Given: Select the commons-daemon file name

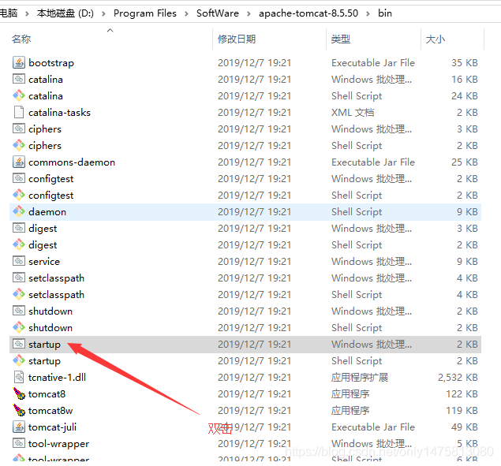Looking at the screenshot, I should (x=72, y=162).
